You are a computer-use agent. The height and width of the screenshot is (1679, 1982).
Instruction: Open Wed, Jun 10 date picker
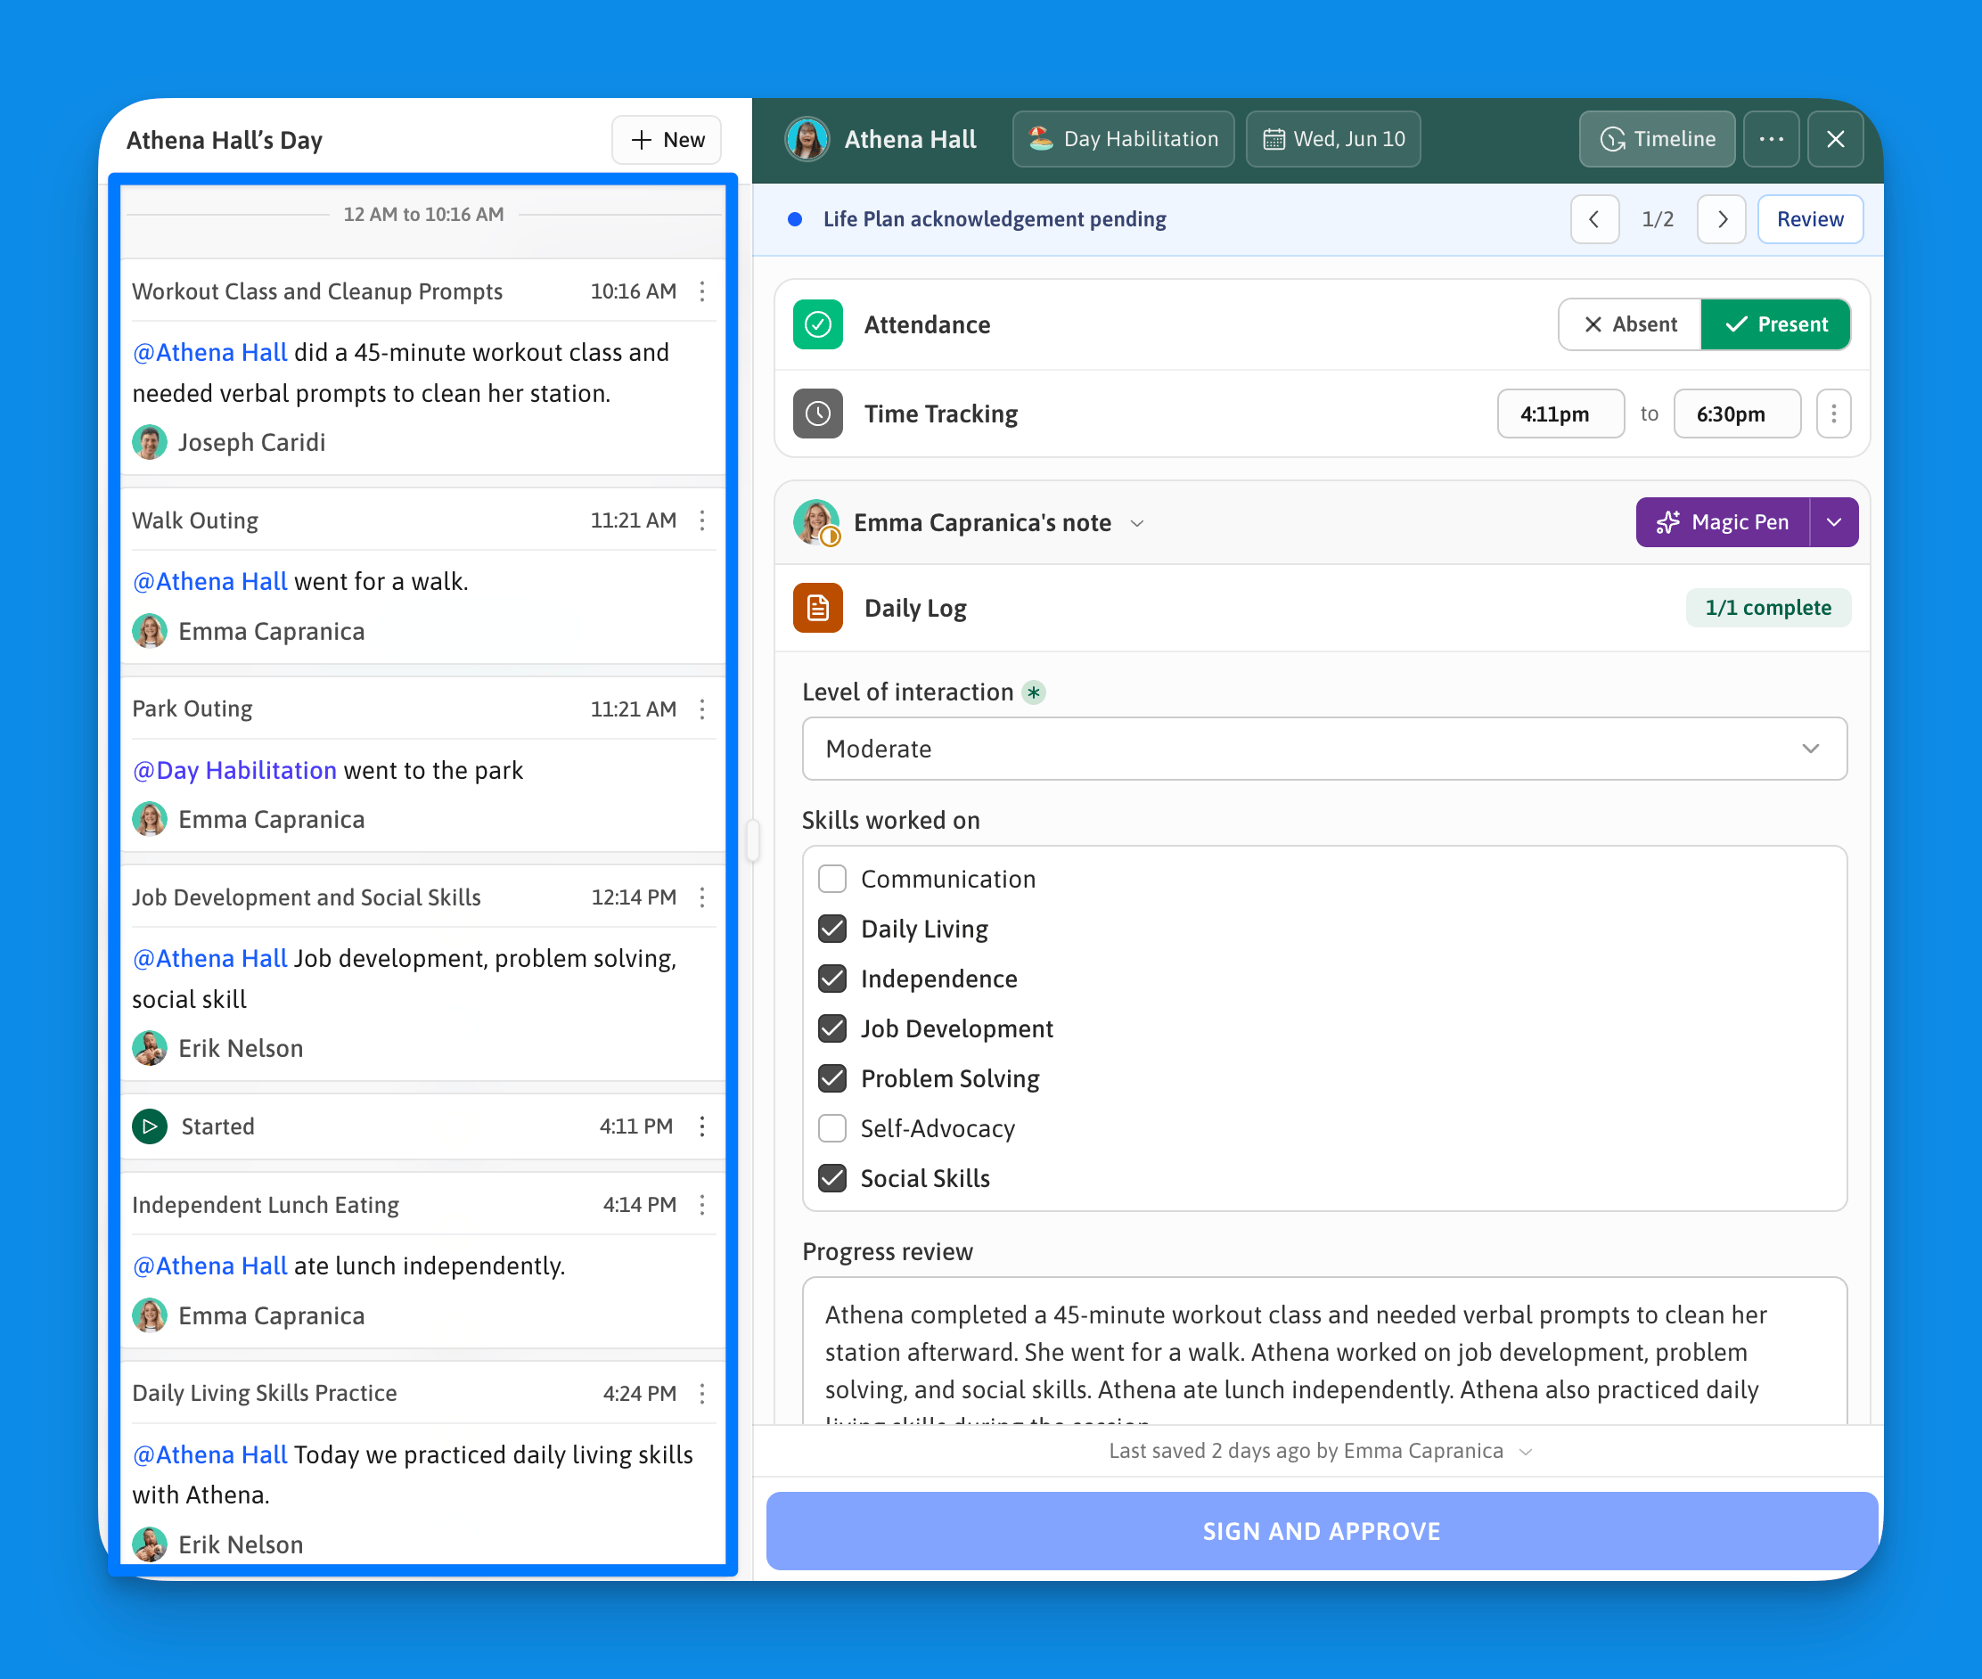[x=1332, y=139]
